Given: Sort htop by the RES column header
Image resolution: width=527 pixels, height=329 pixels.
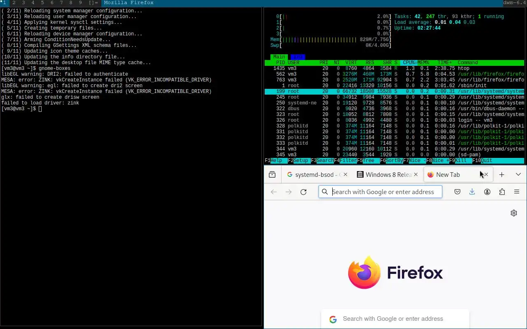Looking at the screenshot, I should tap(370, 63).
